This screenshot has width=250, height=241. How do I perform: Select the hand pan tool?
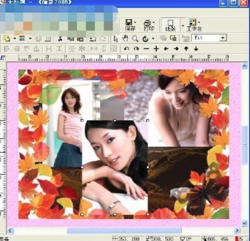tap(125, 39)
